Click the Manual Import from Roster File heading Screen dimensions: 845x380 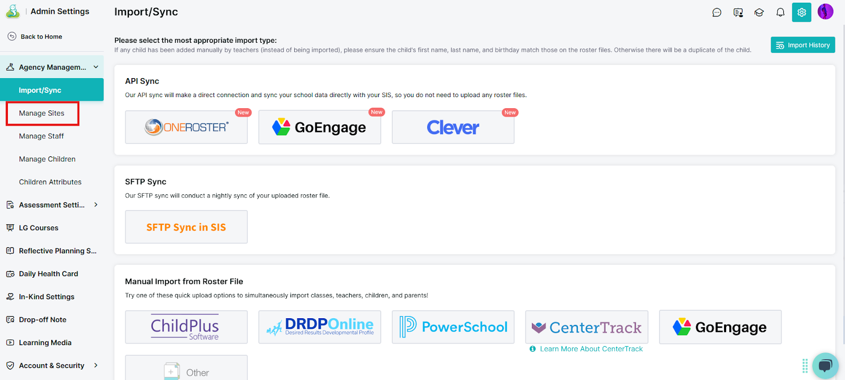tap(184, 281)
